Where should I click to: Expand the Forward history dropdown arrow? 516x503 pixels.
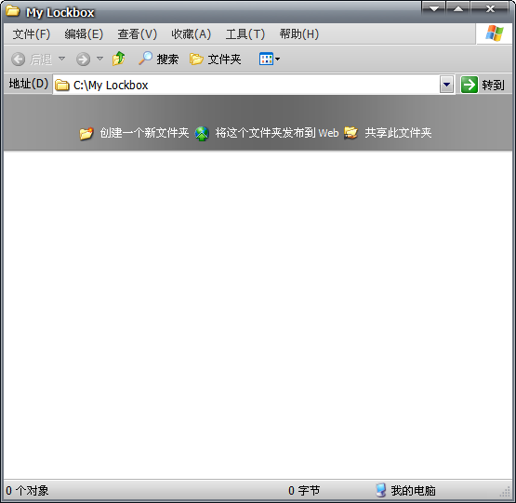click(x=99, y=59)
